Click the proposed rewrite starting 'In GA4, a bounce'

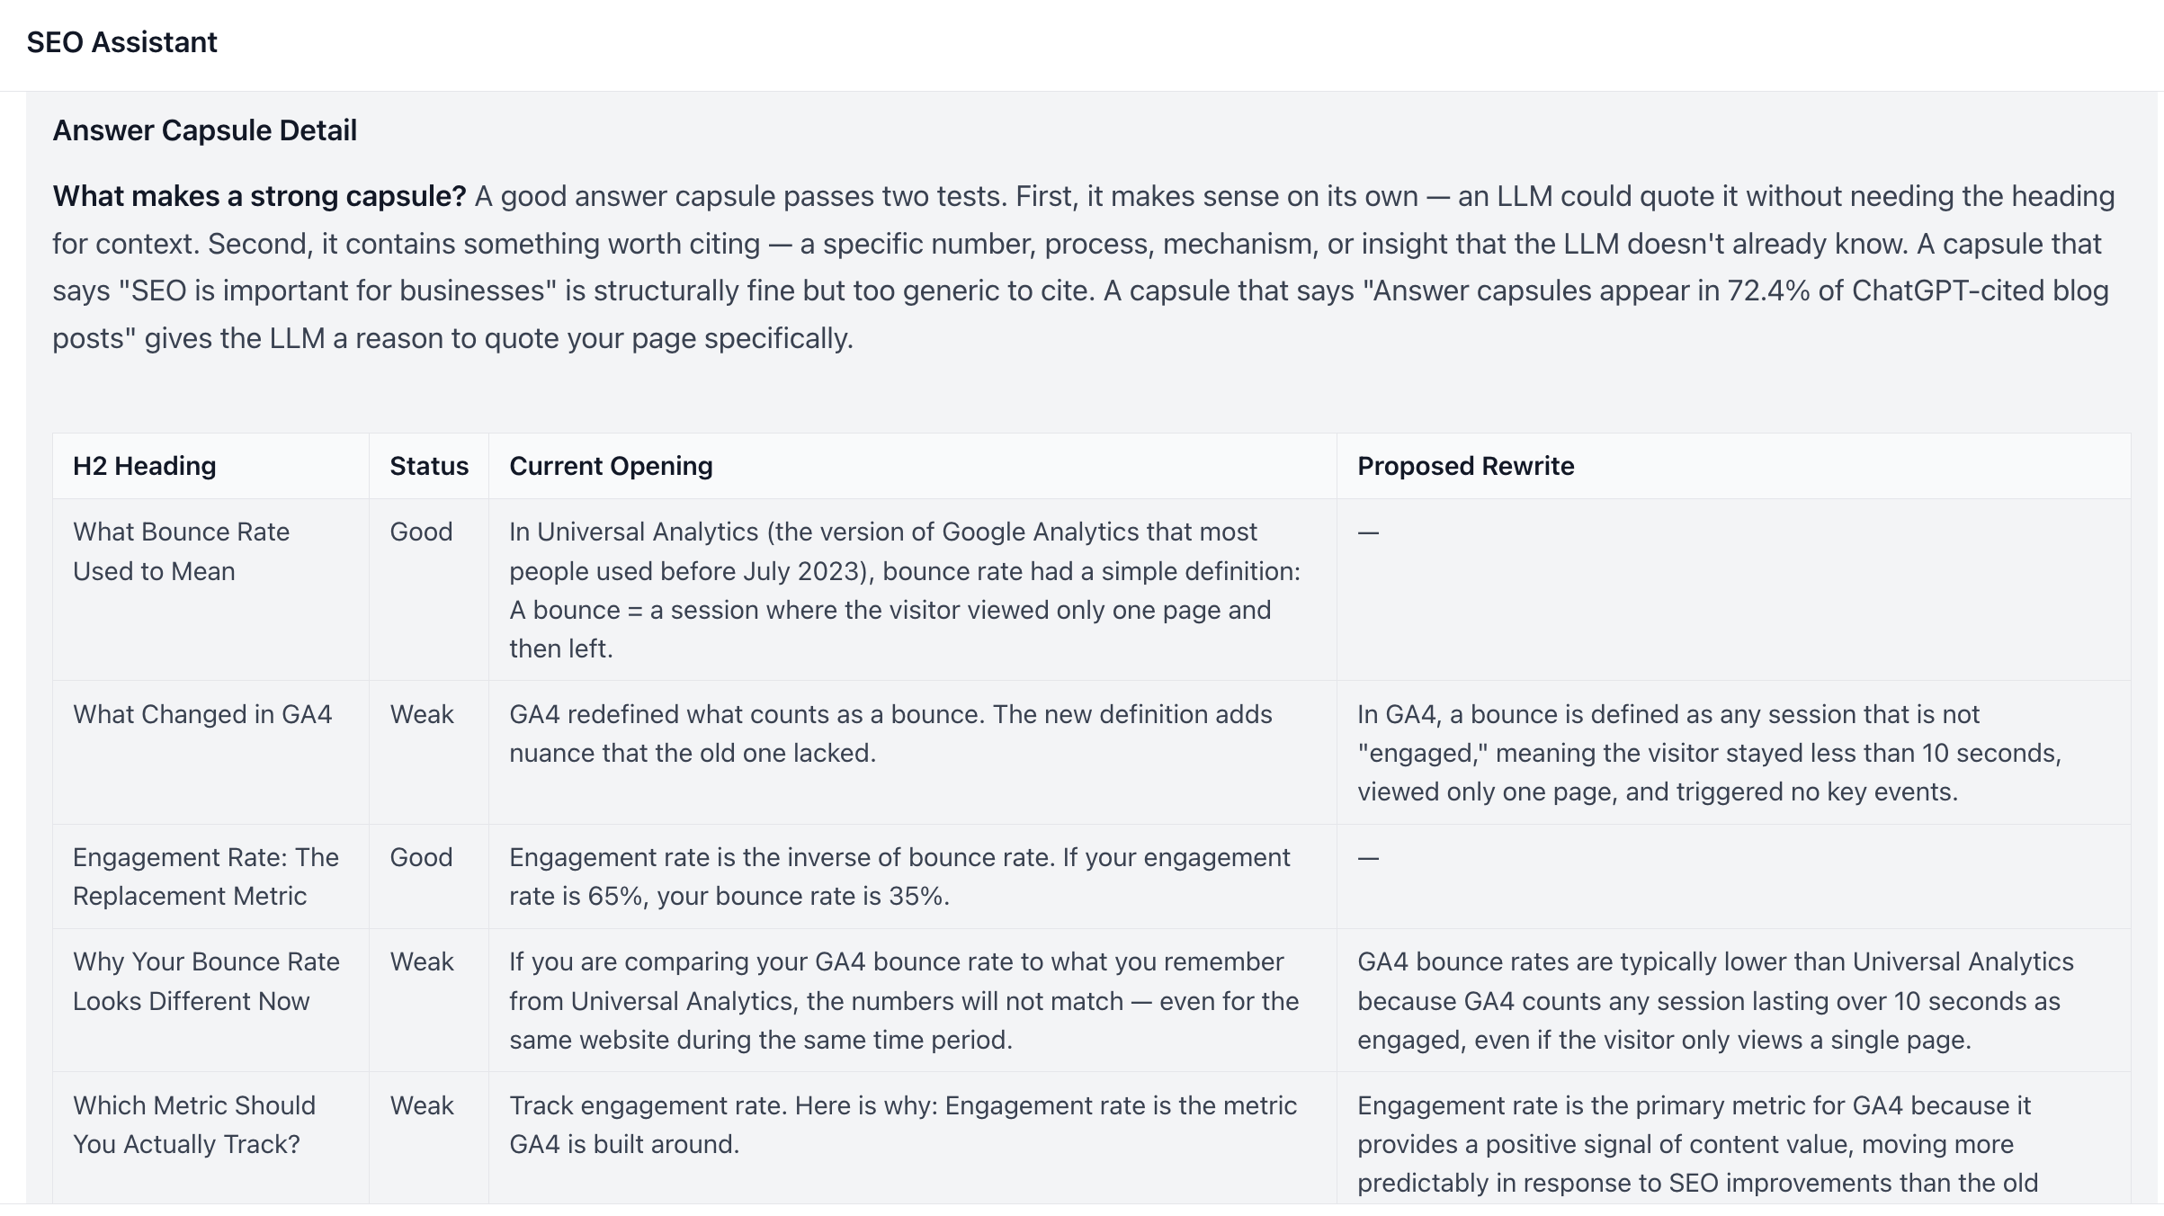[1709, 753]
